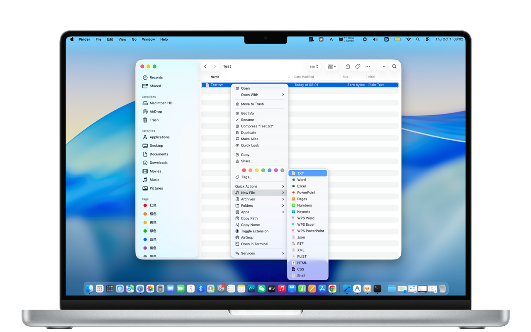Click the Finder back navigation arrow
The height and width of the screenshot is (332, 531).
(205, 66)
